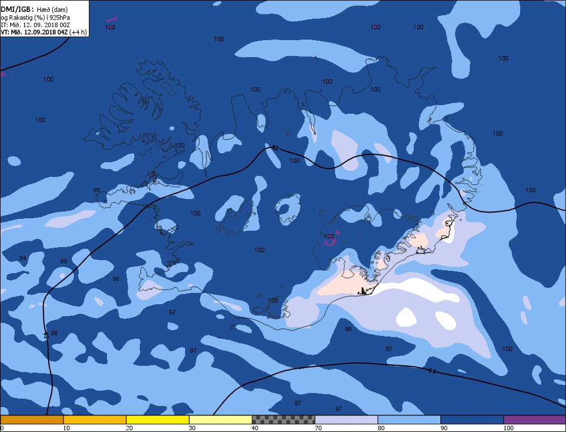566x432 pixels.
Task: Click the humidity value "96" on the map
Action: (x=115, y=279)
